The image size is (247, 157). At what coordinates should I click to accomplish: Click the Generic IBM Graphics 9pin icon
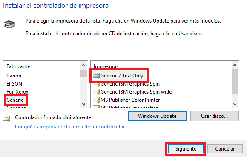point(96,84)
